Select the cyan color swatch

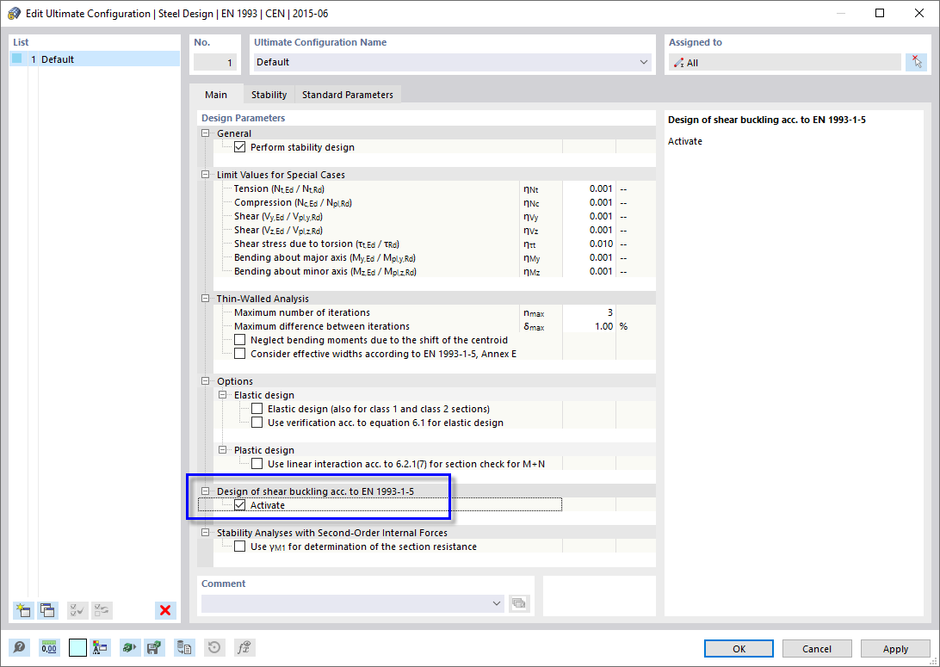(76, 646)
